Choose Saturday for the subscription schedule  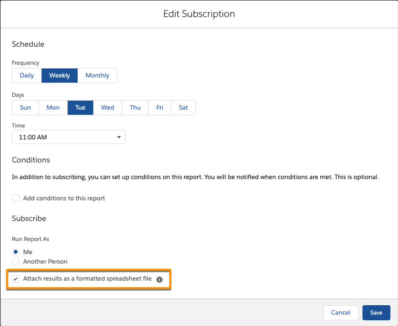pyautogui.click(x=183, y=107)
